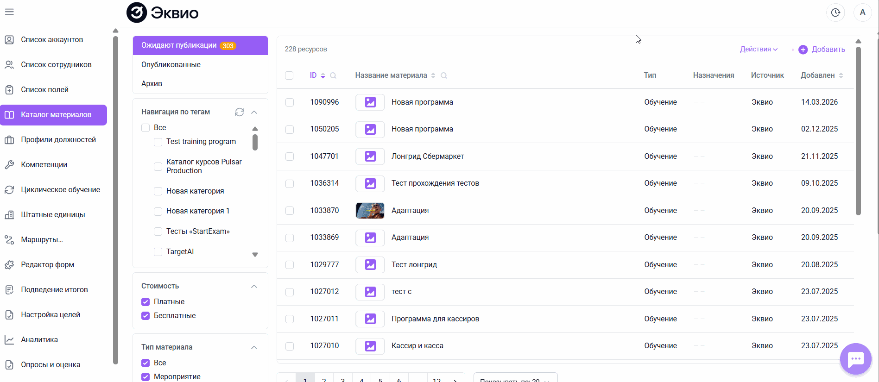Click the Эквио logo
The height and width of the screenshot is (382, 879).
pos(162,13)
